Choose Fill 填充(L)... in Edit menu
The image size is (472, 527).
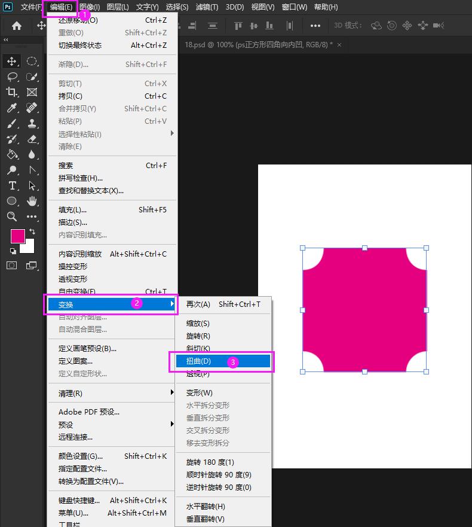click(112, 210)
